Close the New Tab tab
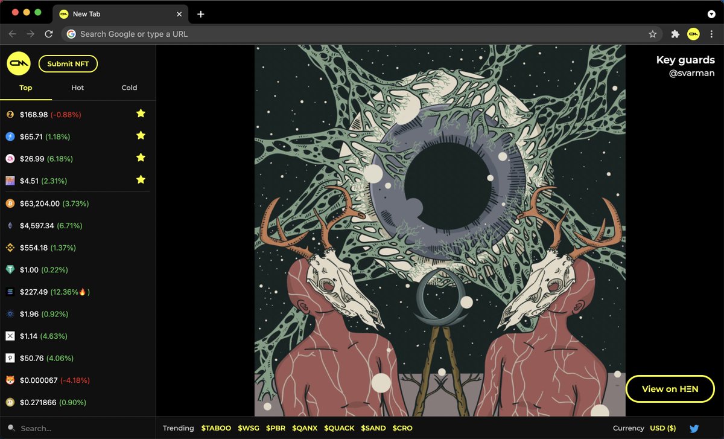This screenshot has width=724, height=439. (179, 14)
